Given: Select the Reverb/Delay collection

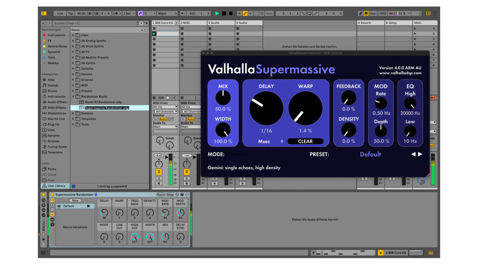Looking at the screenshot, I should pos(56,46).
